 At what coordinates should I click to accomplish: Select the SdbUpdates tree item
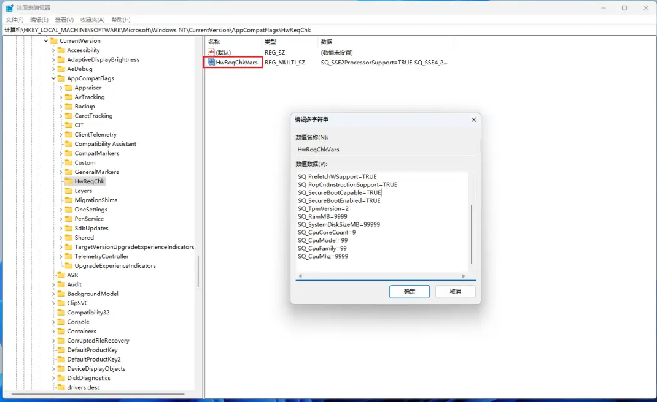pyautogui.click(x=91, y=229)
